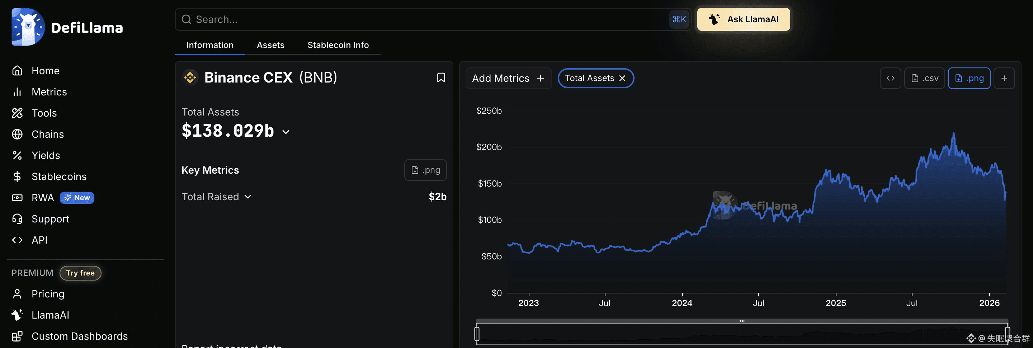The image size is (1033, 348).
Task: Expand the Total Assets value chevron
Action: click(x=286, y=132)
